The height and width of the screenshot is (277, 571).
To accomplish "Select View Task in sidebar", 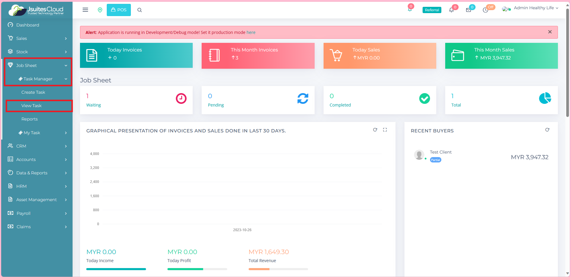I will click(32, 106).
